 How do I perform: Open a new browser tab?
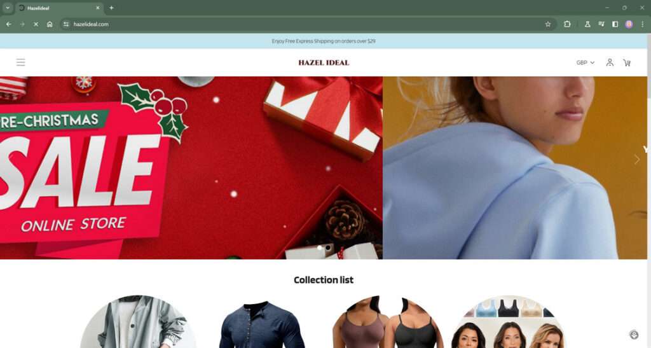111,8
